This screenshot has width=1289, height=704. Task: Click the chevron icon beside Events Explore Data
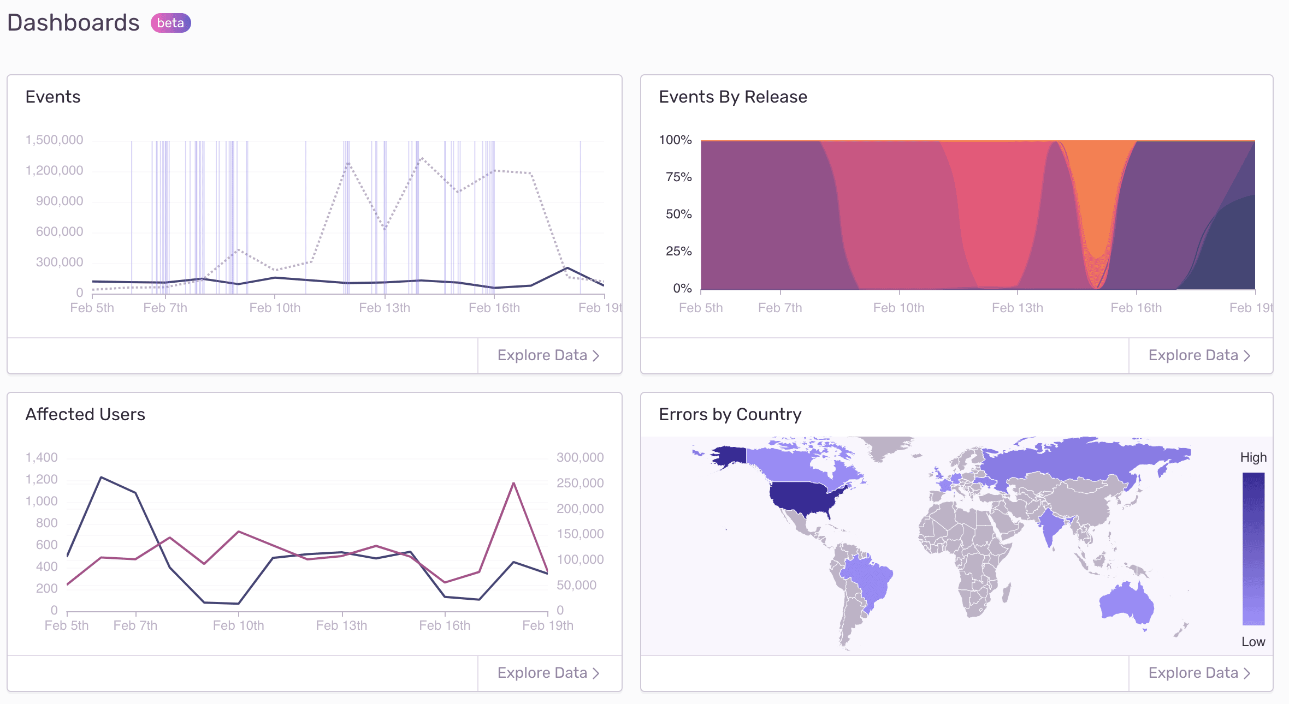[596, 355]
